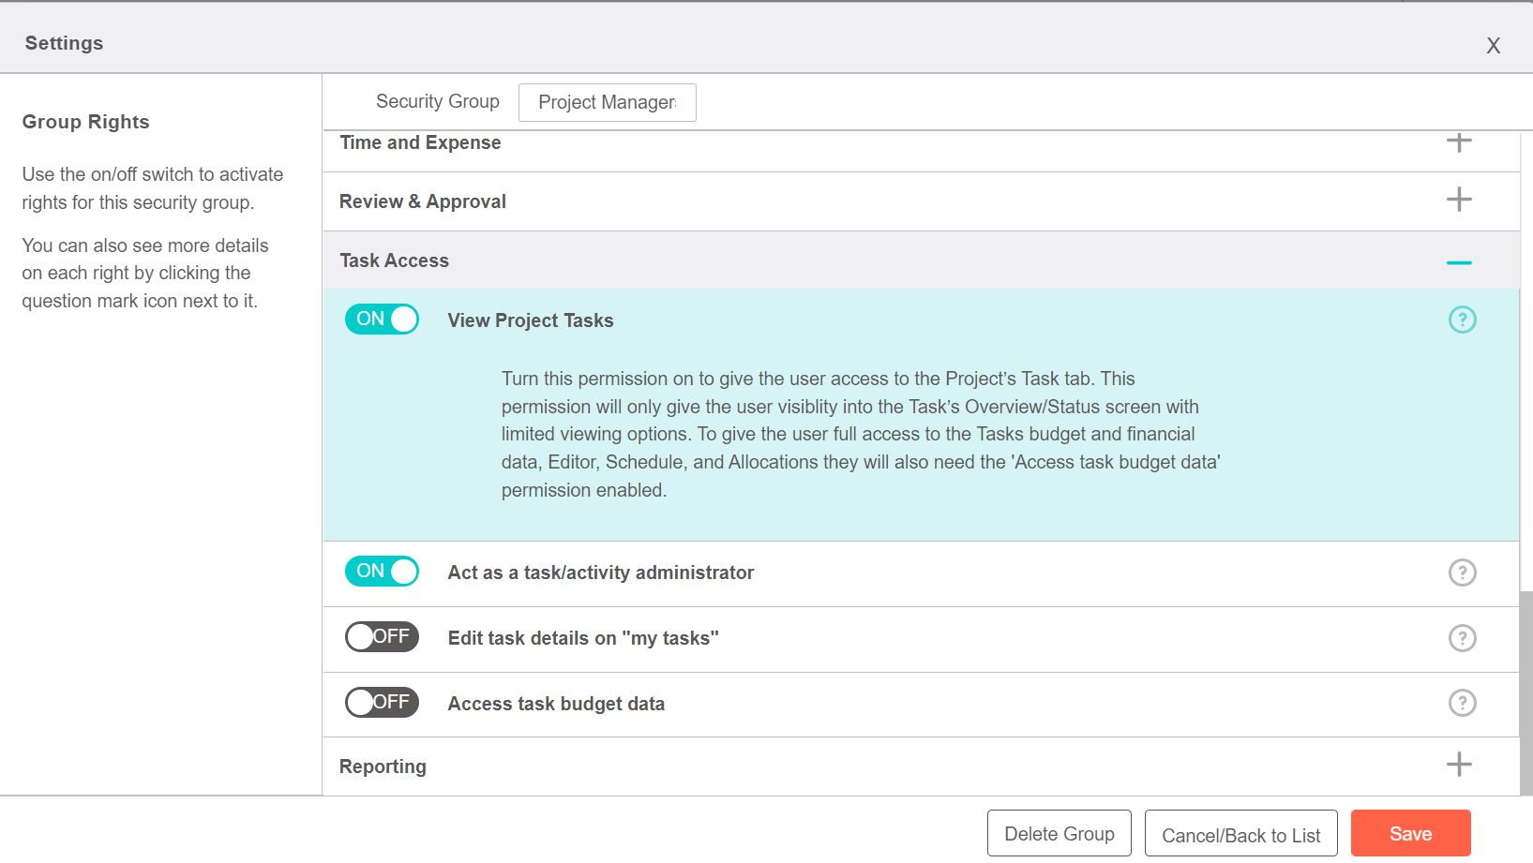Image resolution: width=1533 pixels, height=863 pixels.
Task: Click the Task Access heading
Action: [x=394, y=260]
